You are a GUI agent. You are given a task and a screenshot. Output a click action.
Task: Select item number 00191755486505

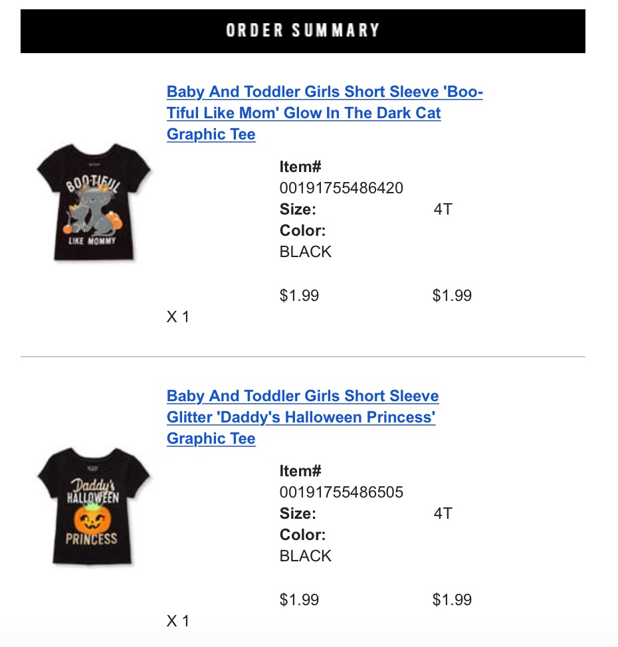(x=341, y=492)
